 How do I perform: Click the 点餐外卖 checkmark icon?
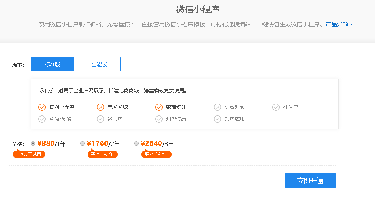click(217, 107)
